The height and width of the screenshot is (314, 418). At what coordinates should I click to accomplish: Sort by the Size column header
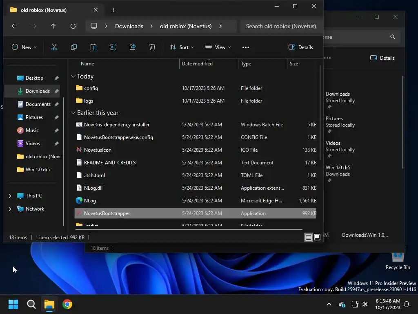click(x=294, y=64)
